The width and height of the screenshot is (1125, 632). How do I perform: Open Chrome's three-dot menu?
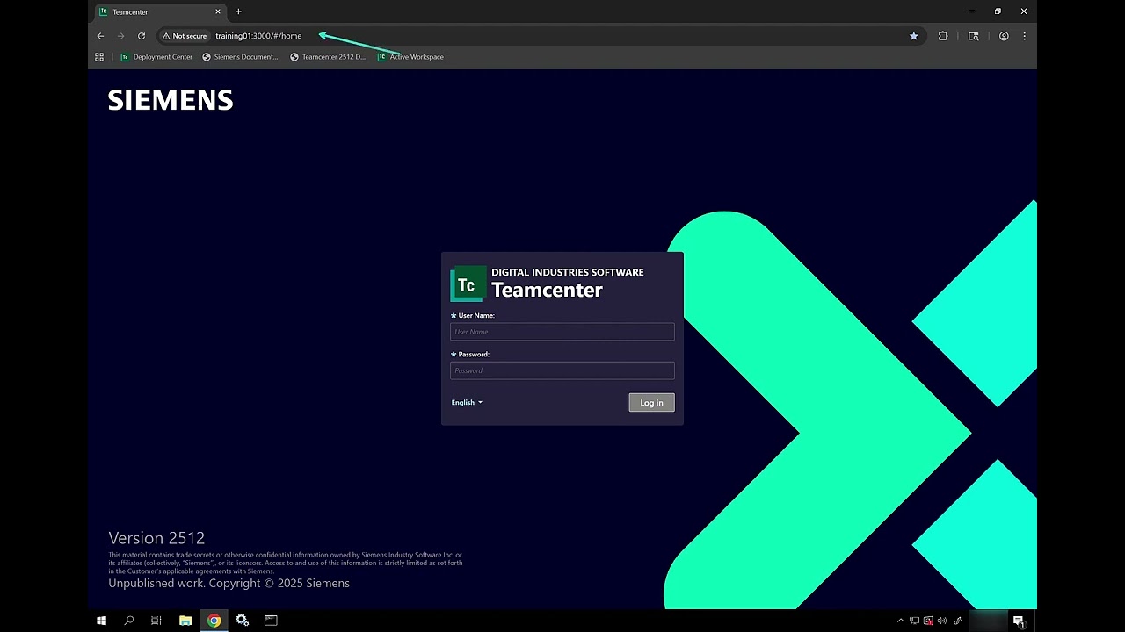[1024, 36]
